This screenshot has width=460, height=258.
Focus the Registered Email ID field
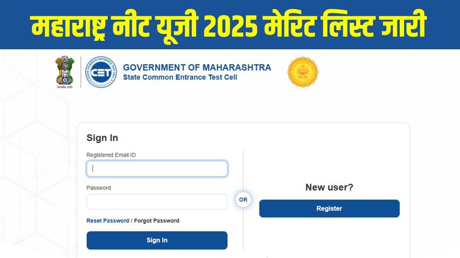point(157,169)
